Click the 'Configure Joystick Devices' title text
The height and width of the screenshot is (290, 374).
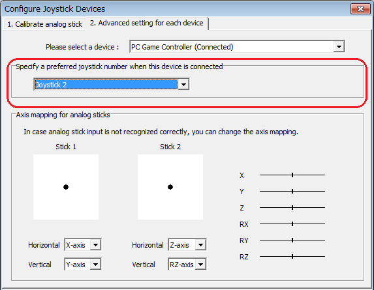click(55, 9)
